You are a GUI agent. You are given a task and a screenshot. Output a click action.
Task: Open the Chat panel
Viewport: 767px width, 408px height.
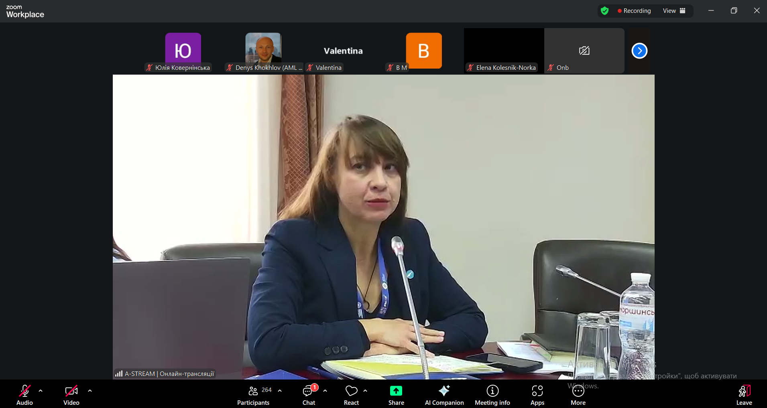[x=309, y=395]
